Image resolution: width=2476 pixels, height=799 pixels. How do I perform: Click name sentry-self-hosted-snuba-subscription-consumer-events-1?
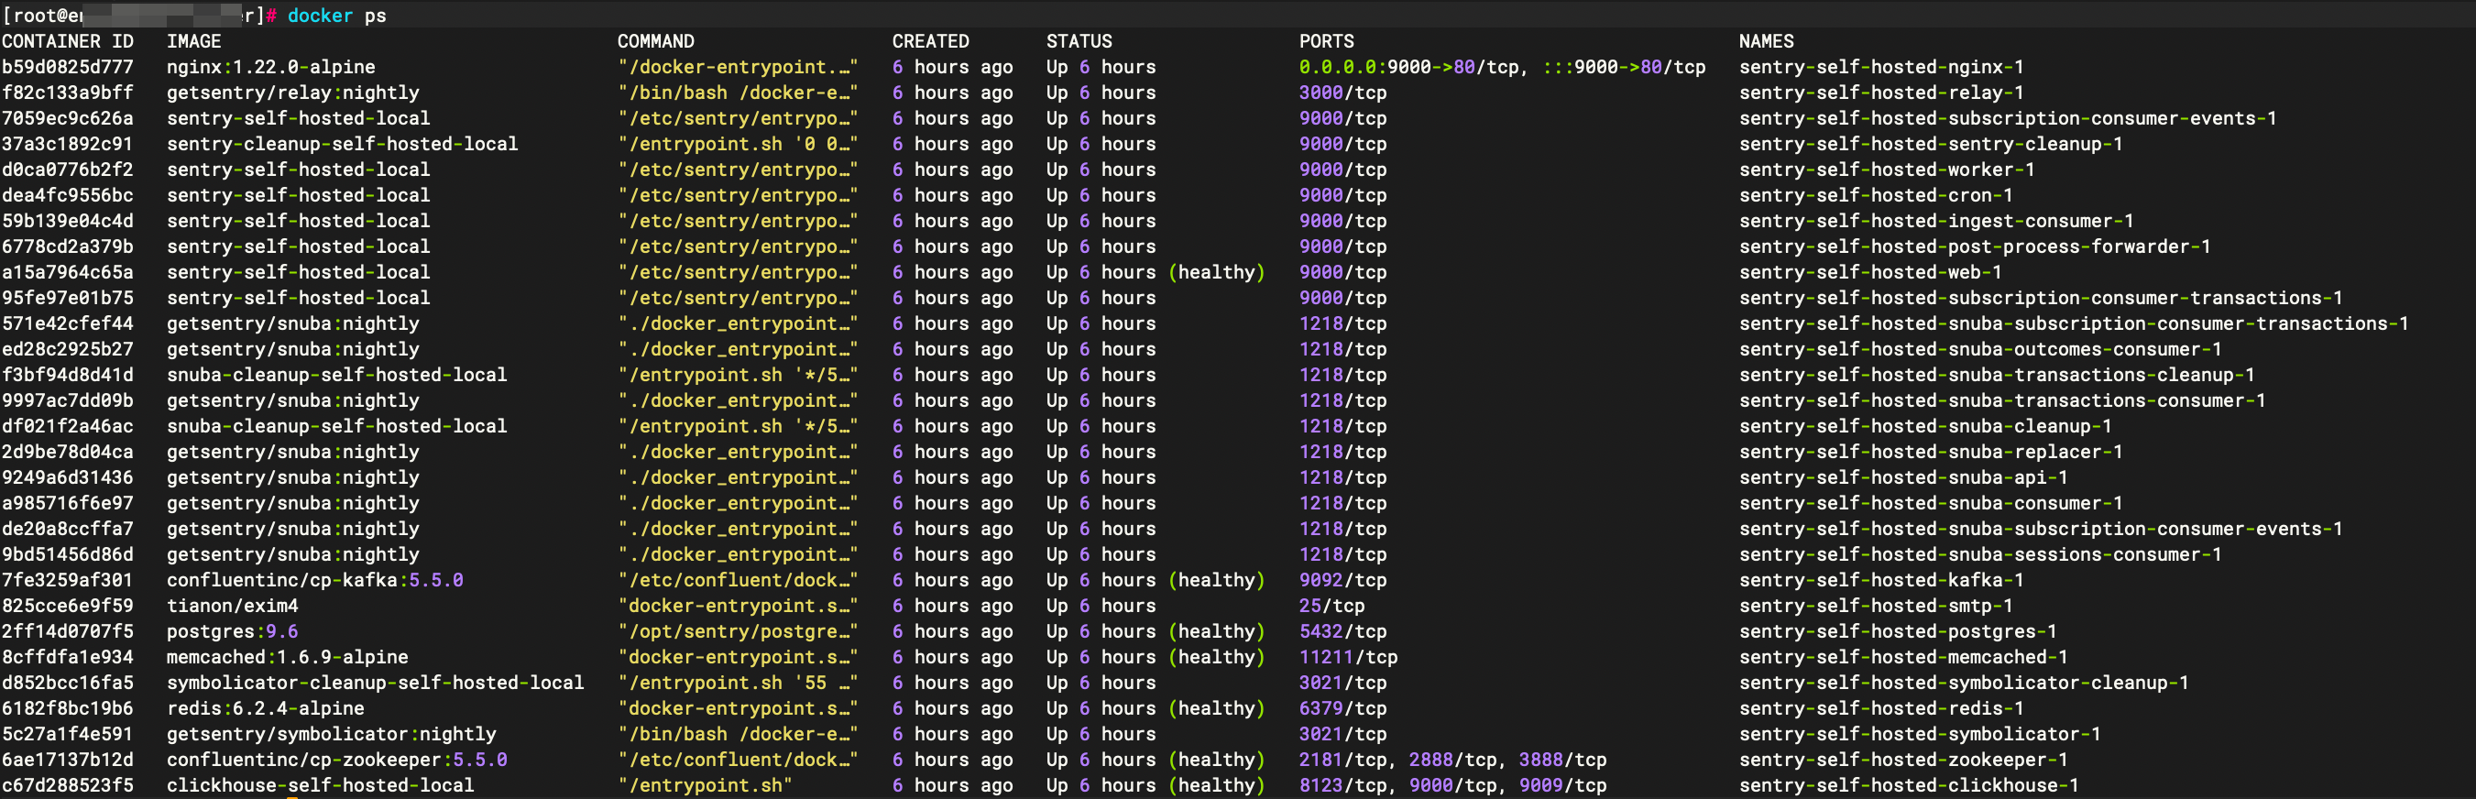tap(2040, 529)
